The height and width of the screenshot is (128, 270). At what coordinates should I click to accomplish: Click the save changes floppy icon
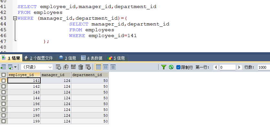coord(73,67)
